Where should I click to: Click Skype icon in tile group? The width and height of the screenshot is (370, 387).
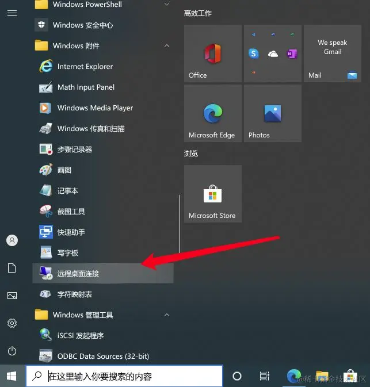[254, 53]
